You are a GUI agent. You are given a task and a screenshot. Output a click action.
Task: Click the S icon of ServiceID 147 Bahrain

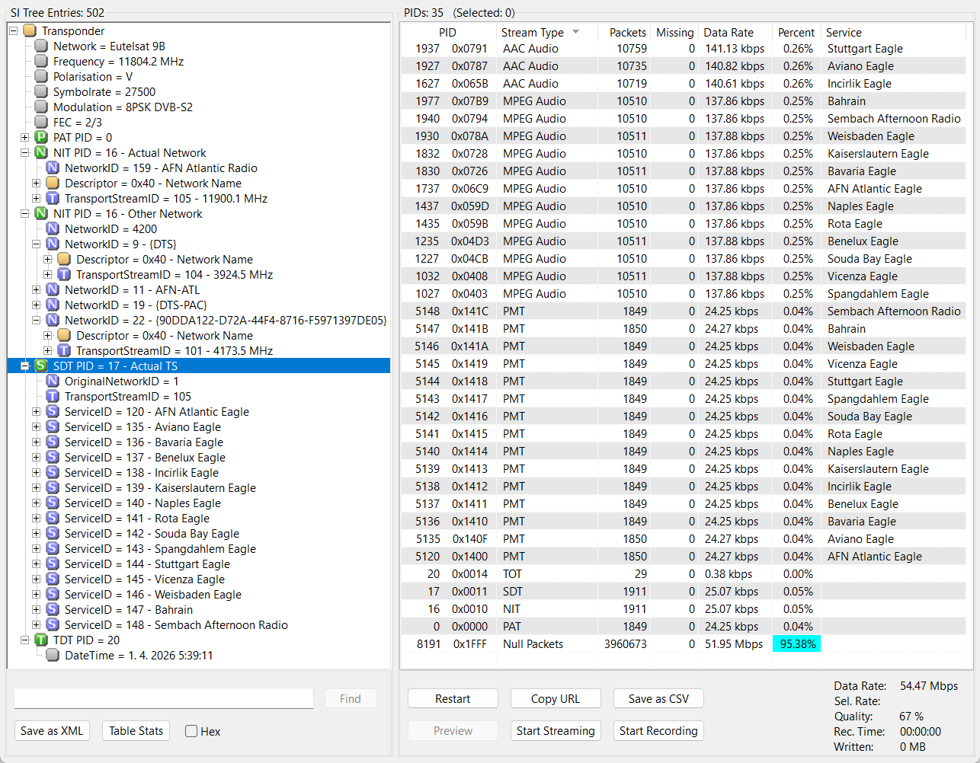53,610
